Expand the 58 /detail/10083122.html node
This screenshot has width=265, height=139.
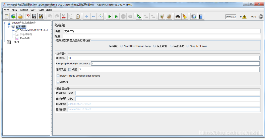coord(13,30)
